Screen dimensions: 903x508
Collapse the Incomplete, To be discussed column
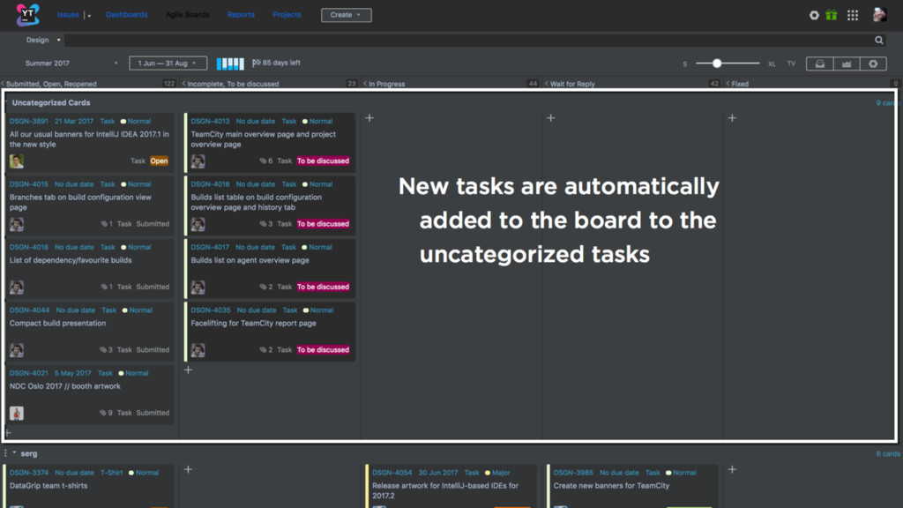tap(183, 84)
